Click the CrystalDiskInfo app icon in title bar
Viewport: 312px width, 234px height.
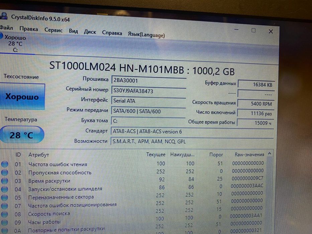point(4,16)
